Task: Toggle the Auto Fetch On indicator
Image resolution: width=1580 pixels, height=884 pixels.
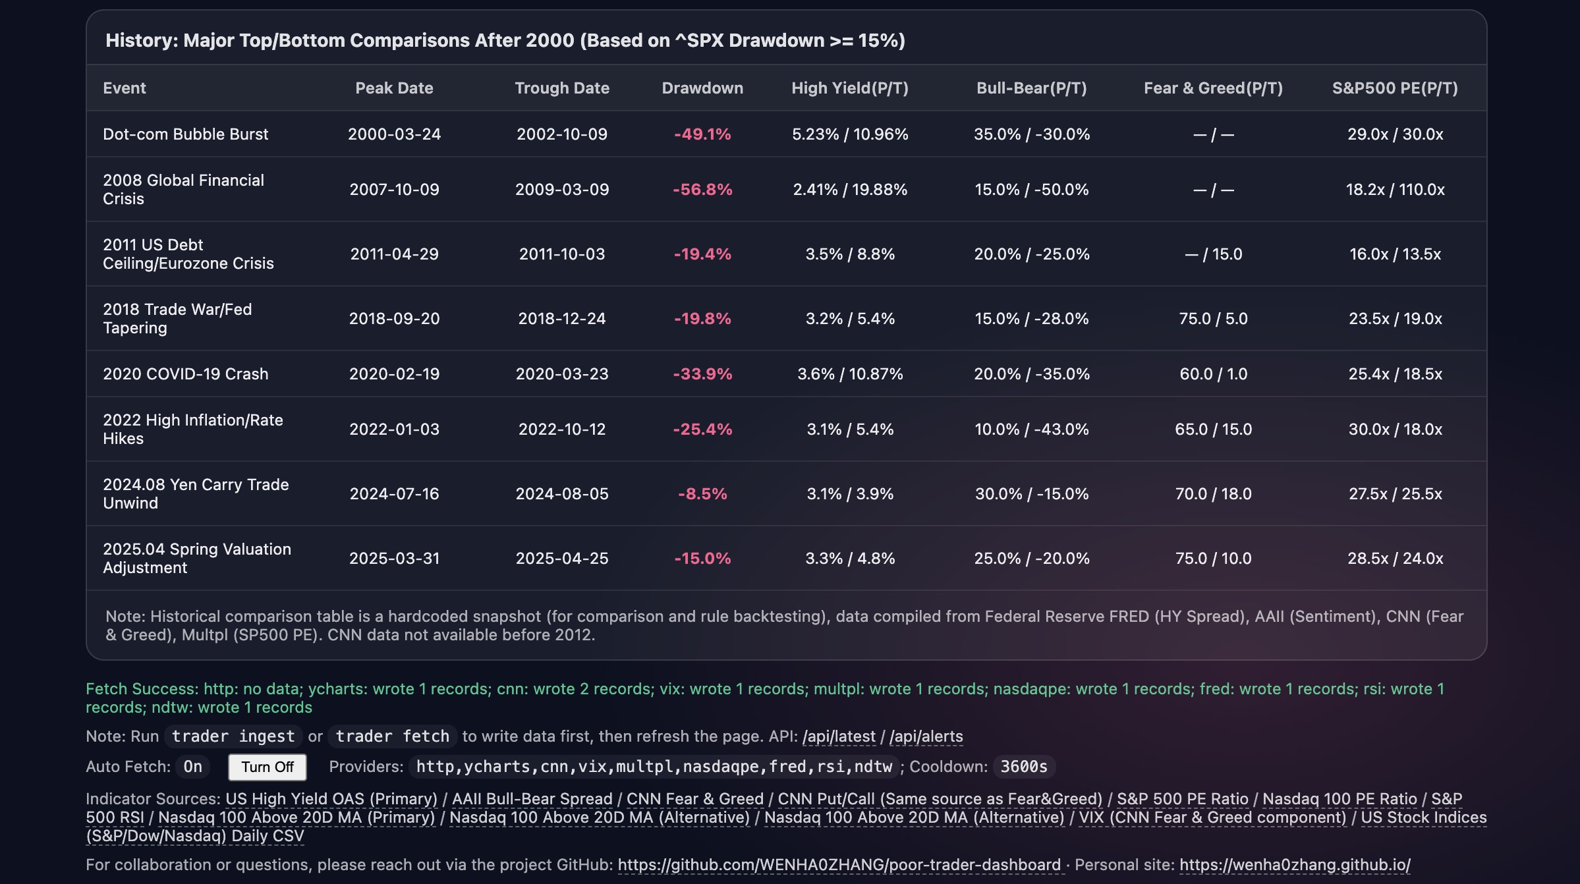Action: [x=192, y=766]
